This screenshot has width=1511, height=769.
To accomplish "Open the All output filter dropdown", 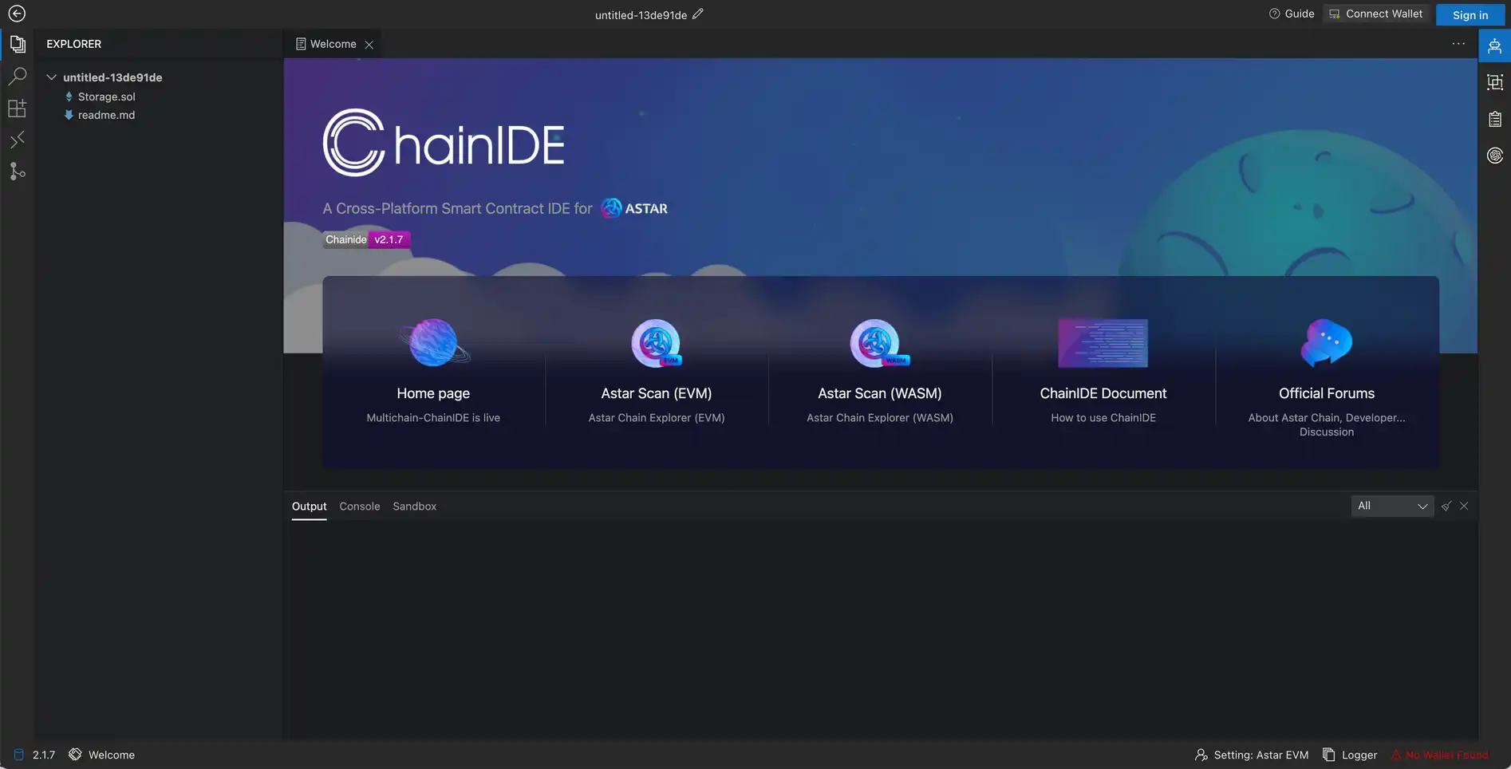I will (x=1391, y=507).
